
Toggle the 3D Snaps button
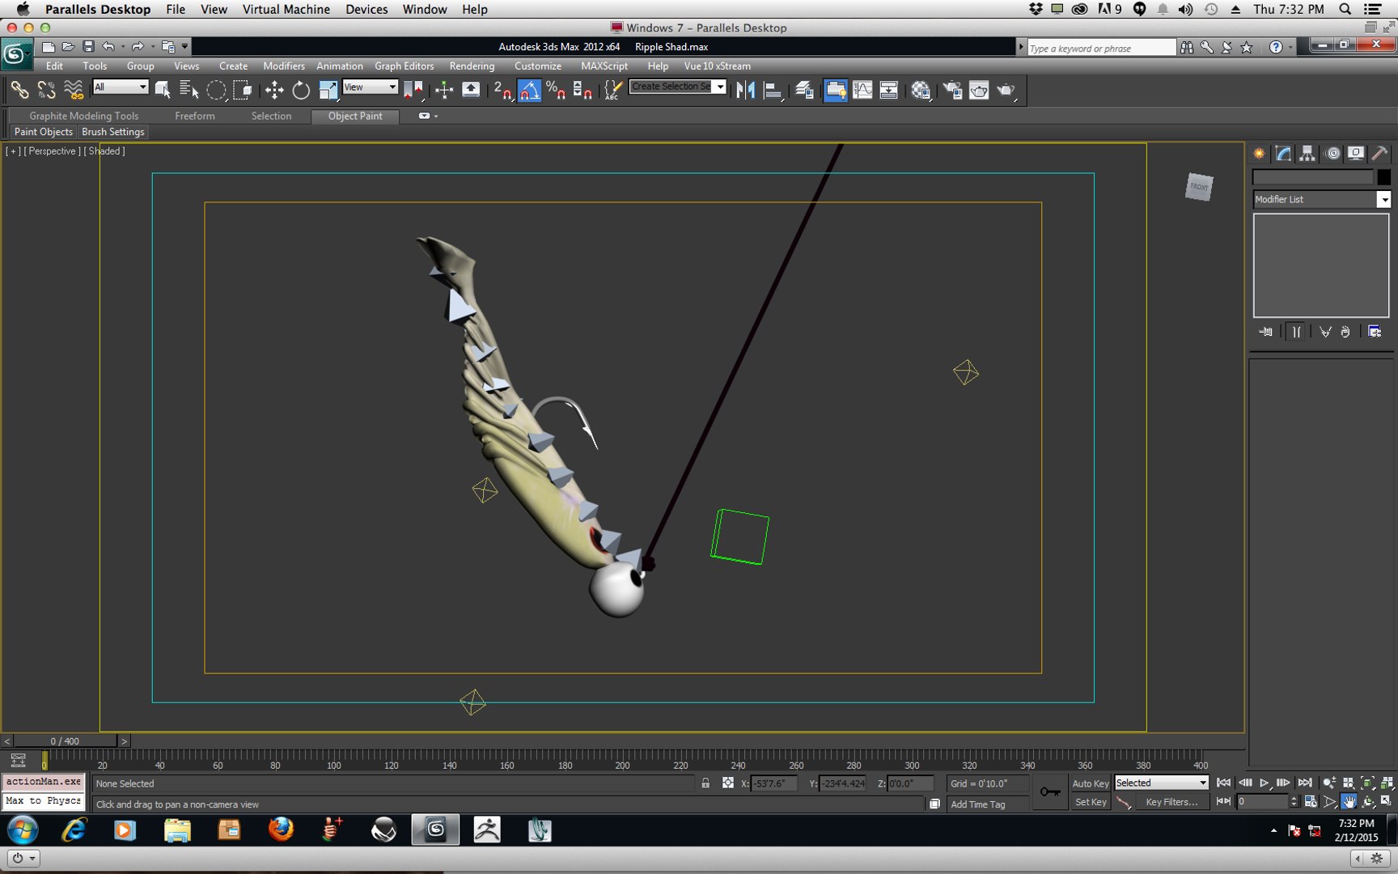pos(502,90)
